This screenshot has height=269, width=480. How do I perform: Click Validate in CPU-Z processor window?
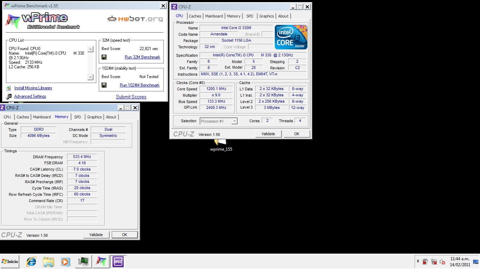[x=268, y=134]
